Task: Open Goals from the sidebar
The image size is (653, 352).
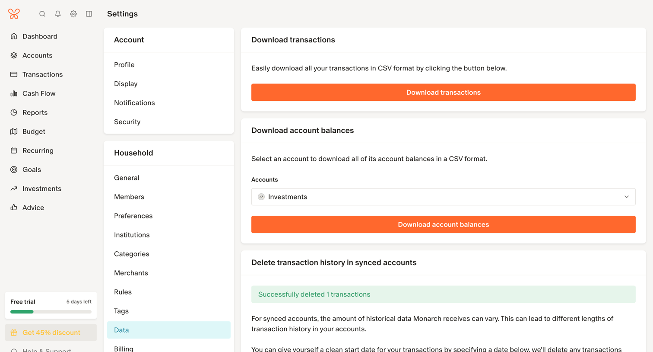Action: coord(51,170)
